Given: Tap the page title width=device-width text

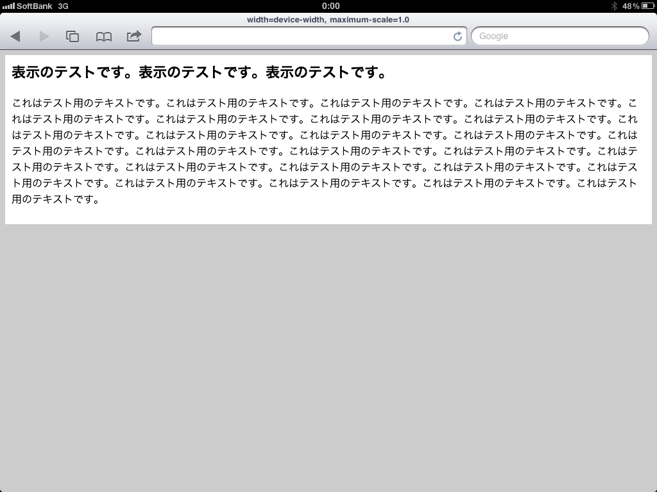Looking at the screenshot, I should pos(328,20).
